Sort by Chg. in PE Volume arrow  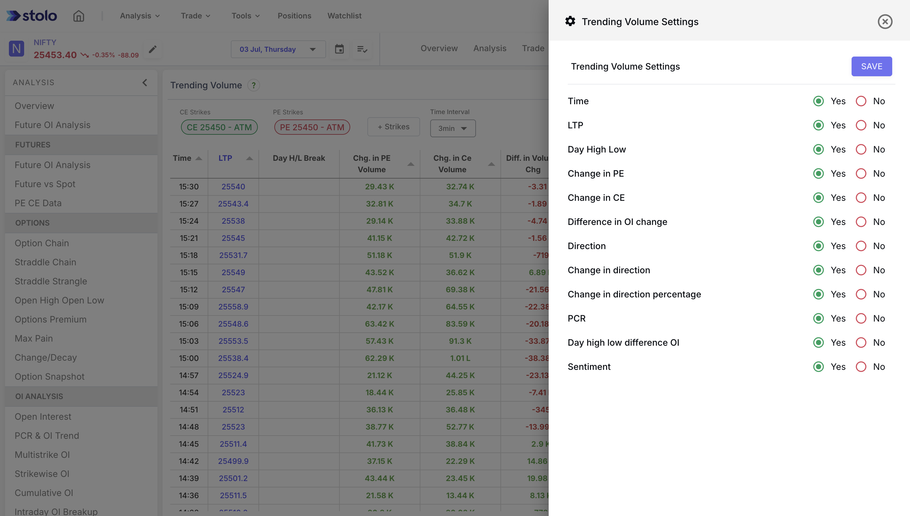click(x=411, y=164)
